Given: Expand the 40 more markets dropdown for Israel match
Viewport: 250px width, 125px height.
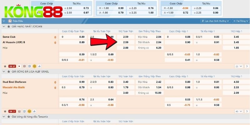Looking at the screenshot, I should click(238, 111).
